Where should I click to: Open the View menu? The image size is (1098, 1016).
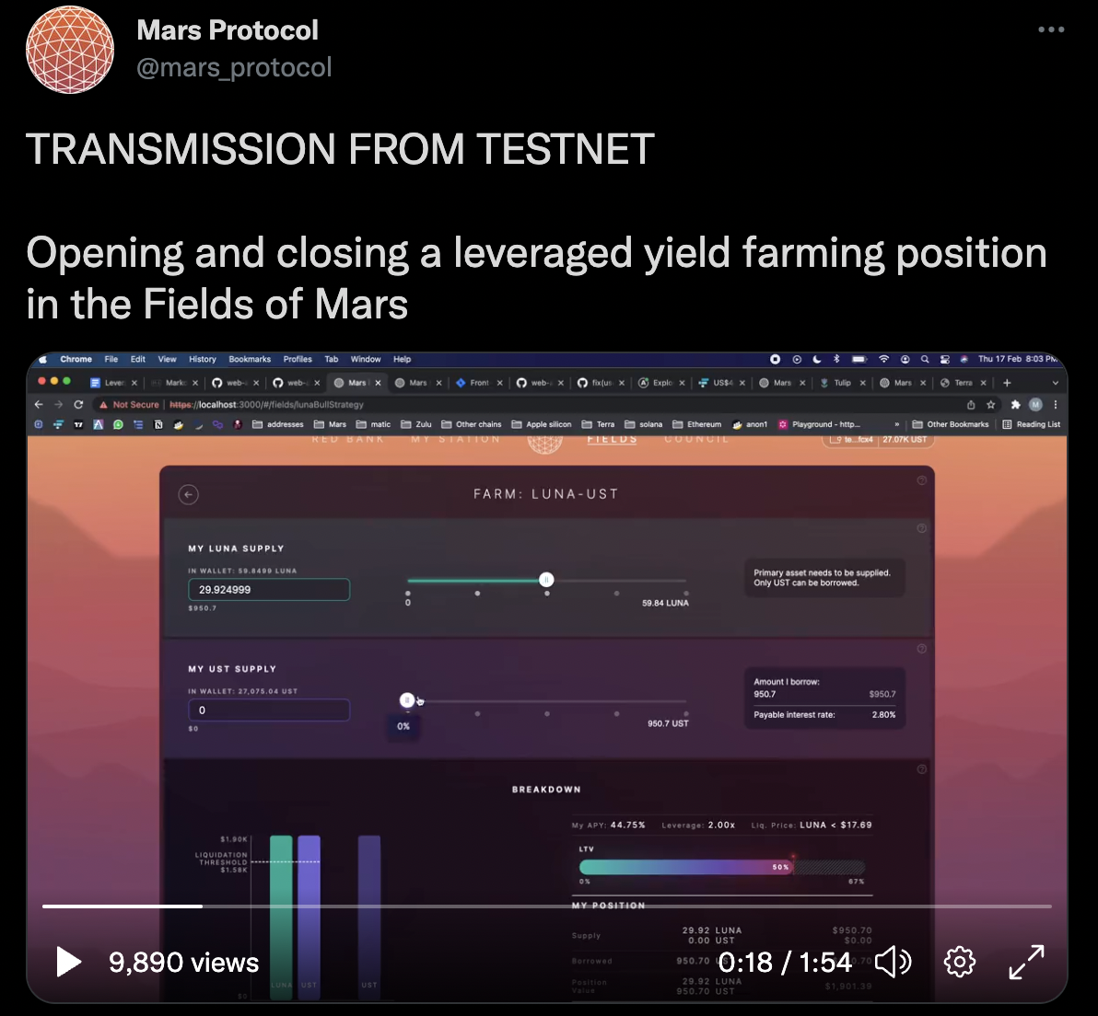coord(168,359)
